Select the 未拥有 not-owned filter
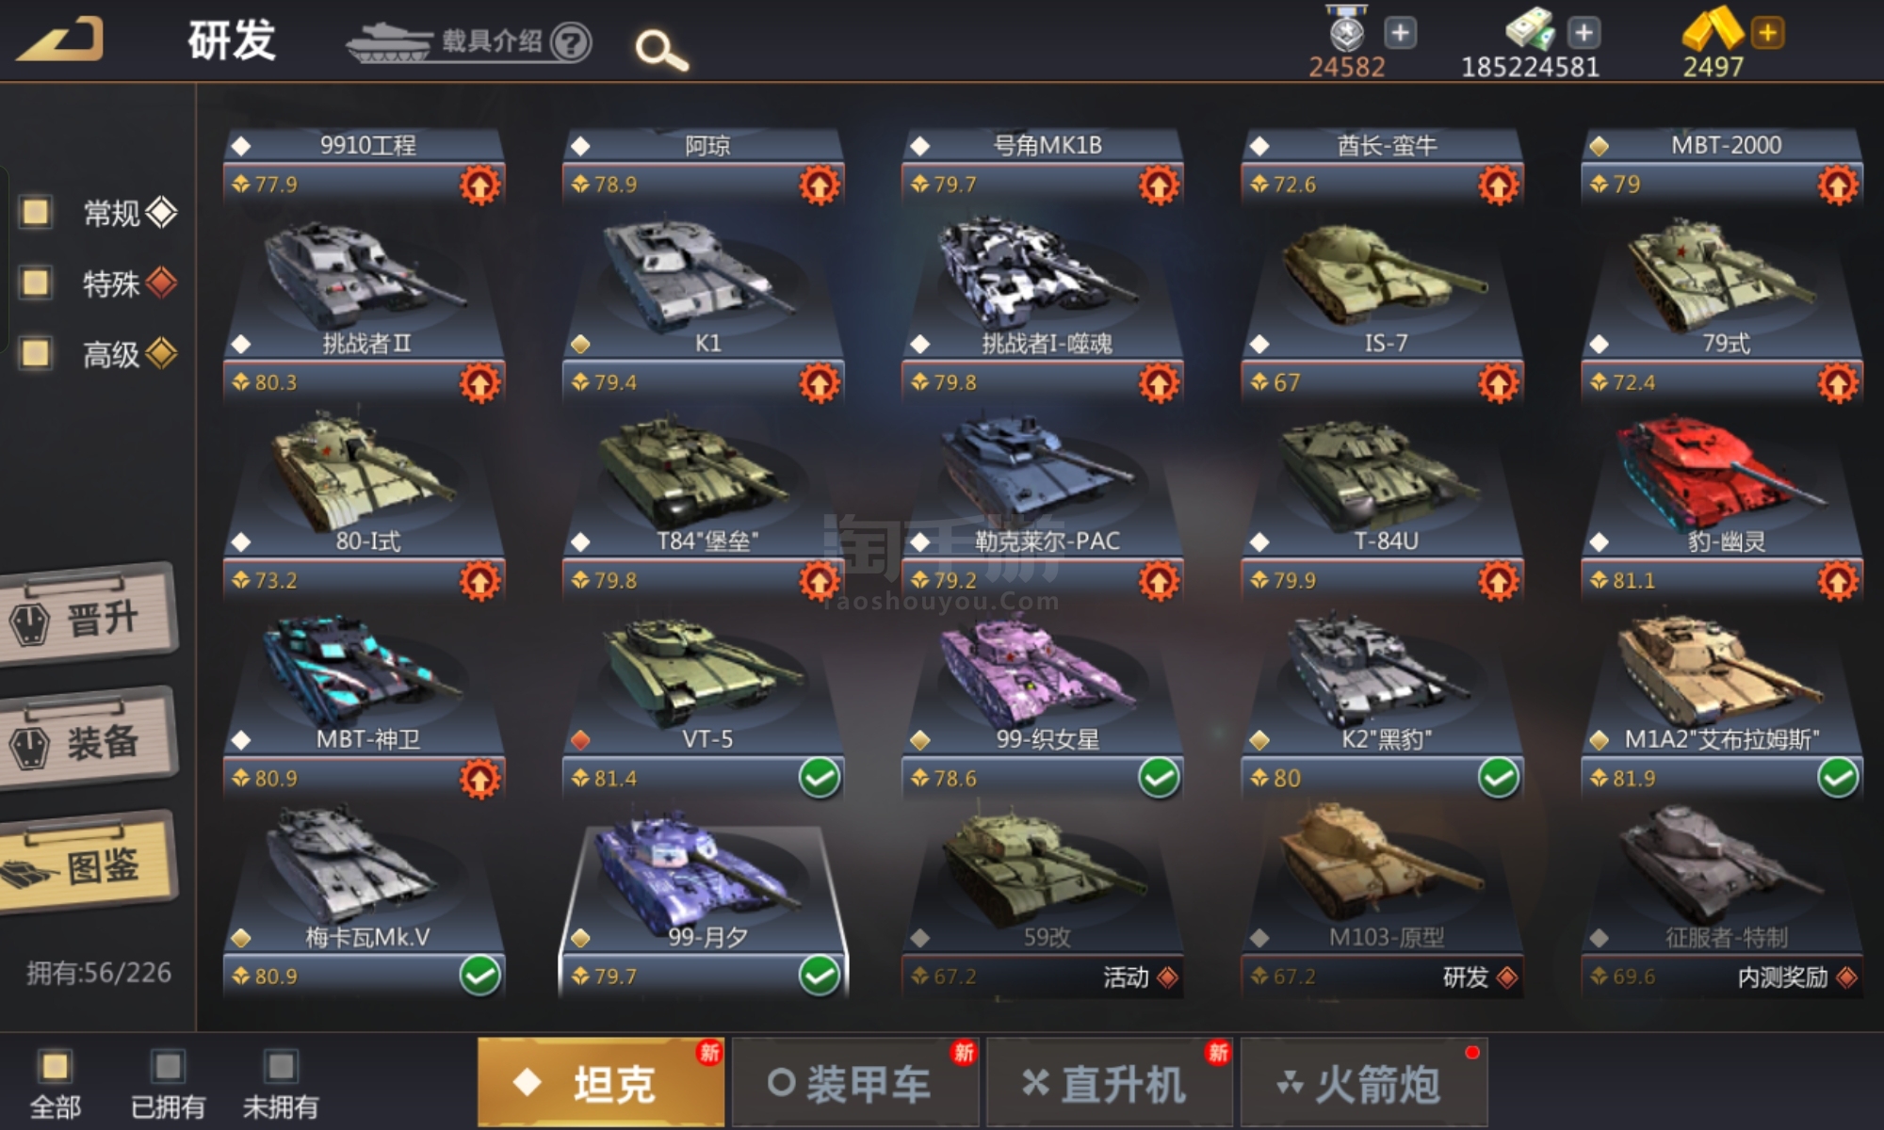 click(x=281, y=1085)
